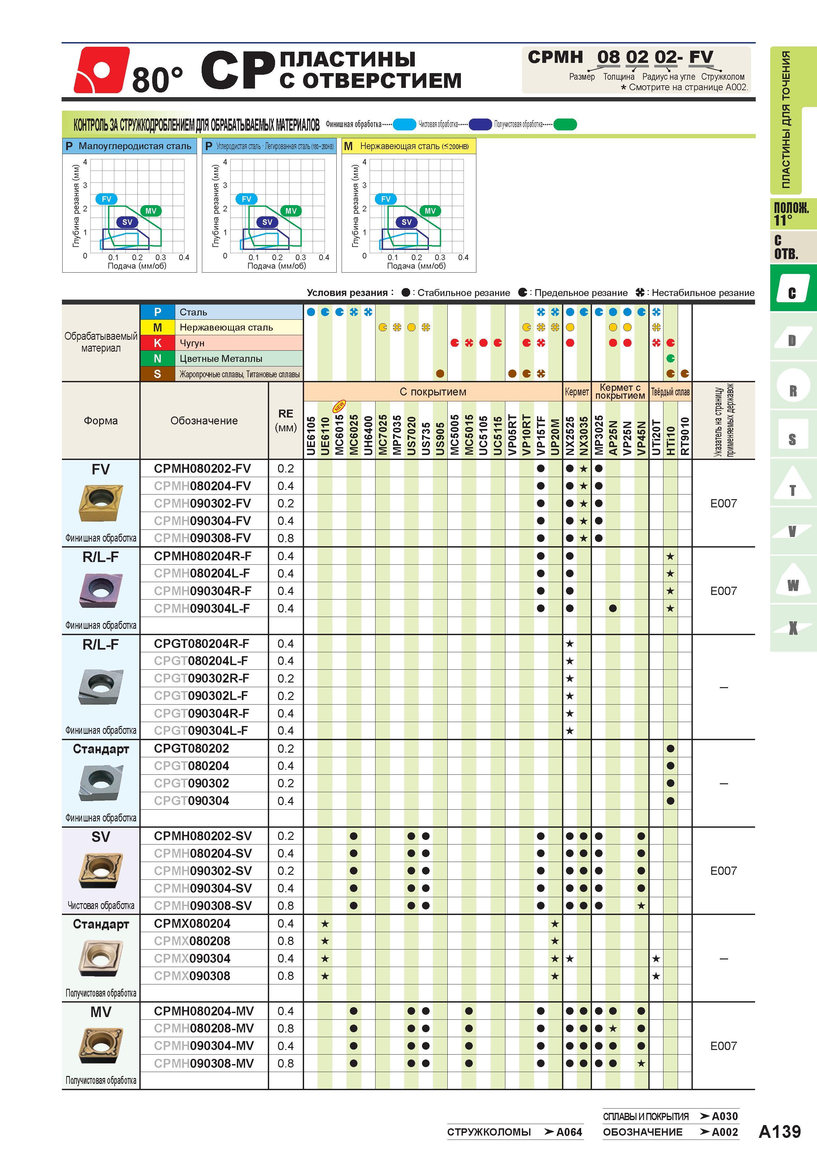Select the ПОЛОЖ. 11° side tab
This screenshot has height=1155, width=817.
tap(791, 214)
